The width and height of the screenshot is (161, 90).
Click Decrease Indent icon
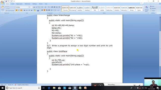52,7
